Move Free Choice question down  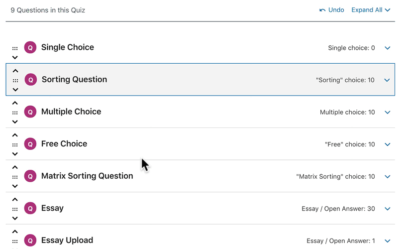[x=15, y=154]
